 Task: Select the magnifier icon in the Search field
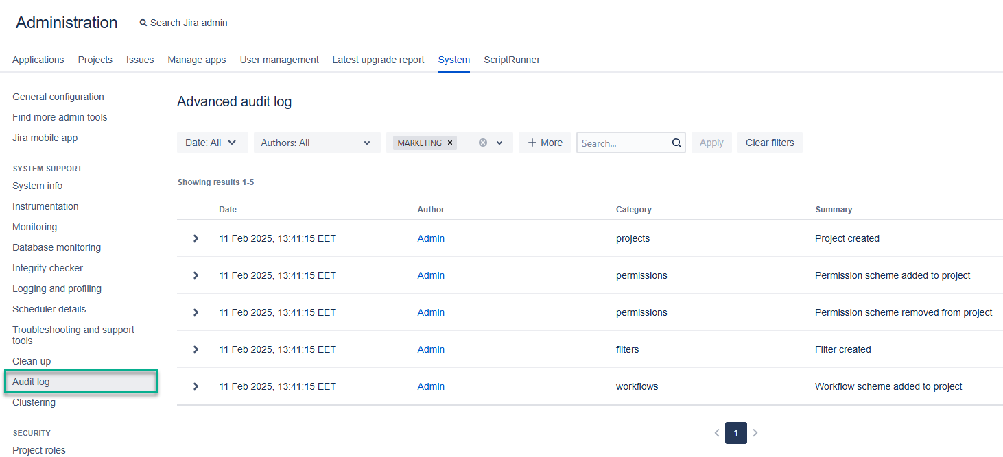pos(676,143)
